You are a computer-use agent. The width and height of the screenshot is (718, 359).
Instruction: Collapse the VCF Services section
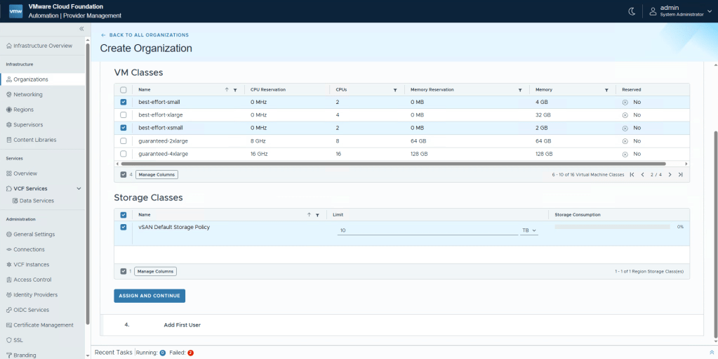[79, 188]
